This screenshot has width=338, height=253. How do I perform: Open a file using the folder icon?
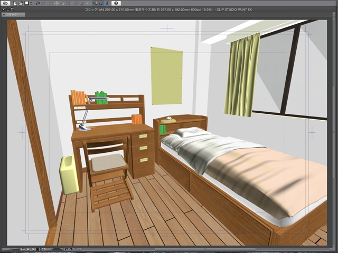[21, 4]
